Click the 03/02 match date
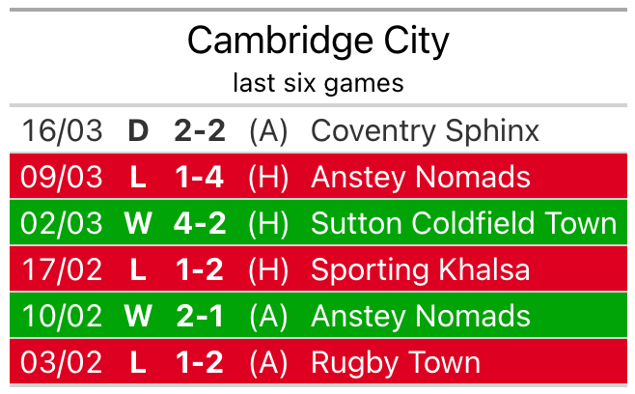The width and height of the screenshot is (635, 394). [62, 362]
